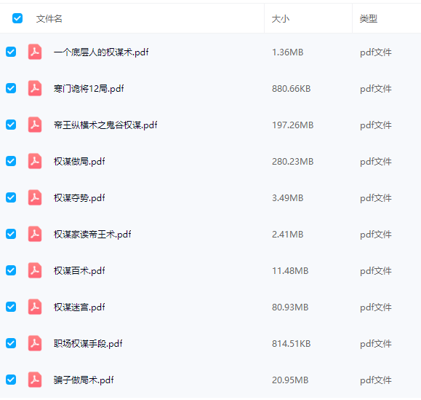Uncheck 骗子做局术.pdf checkbox
The width and height of the screenshot is (421, 400).
11,380
